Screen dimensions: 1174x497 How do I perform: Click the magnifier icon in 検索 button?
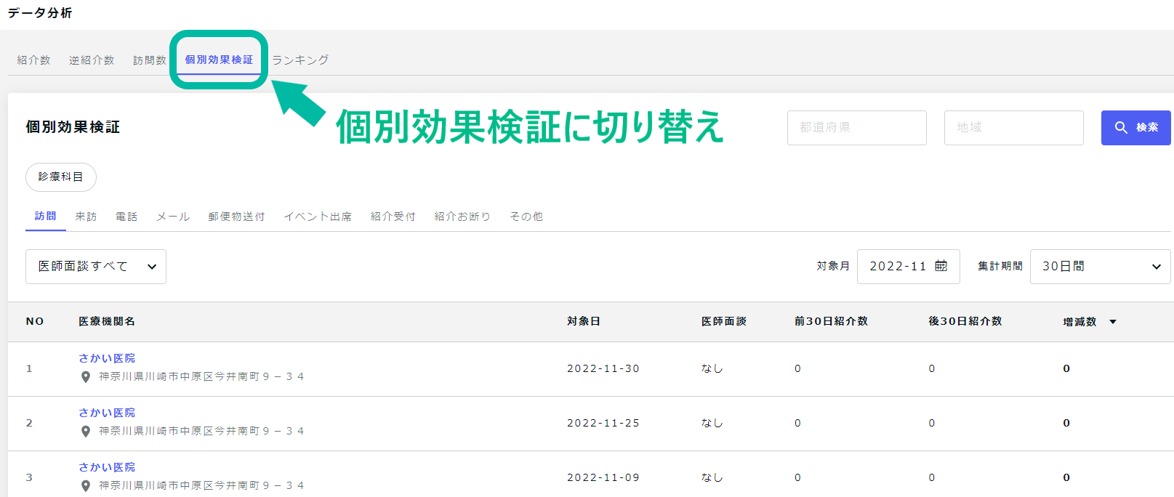pyautogui.click(x=1122, y=128)
